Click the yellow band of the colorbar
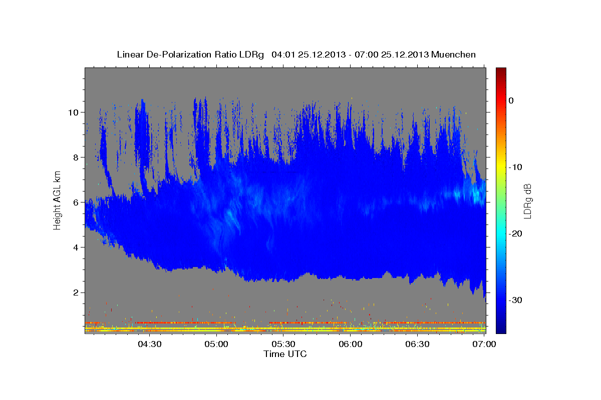The image size is (601, 400). click(x=501, y=165)
